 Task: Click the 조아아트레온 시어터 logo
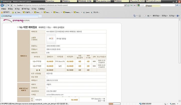point(16,21)
